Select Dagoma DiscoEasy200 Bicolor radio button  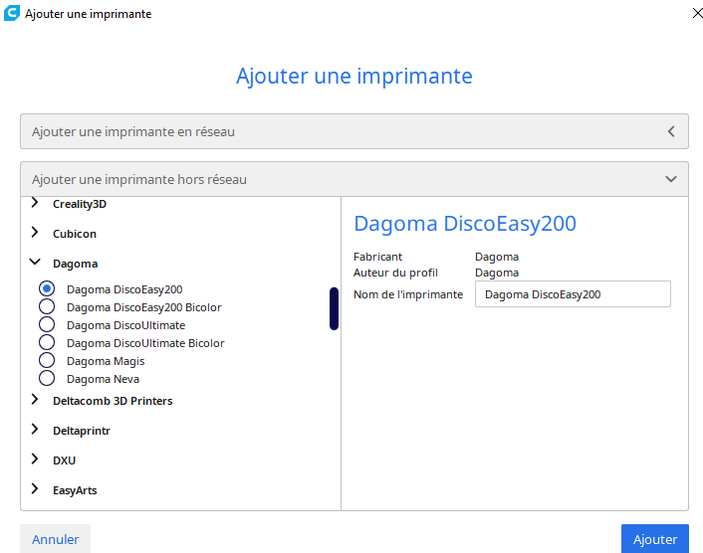47,306
